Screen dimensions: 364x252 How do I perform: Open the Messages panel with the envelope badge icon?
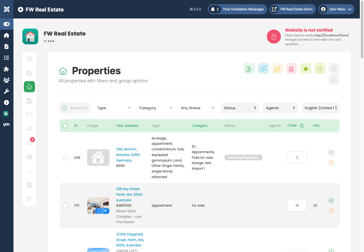29,143
